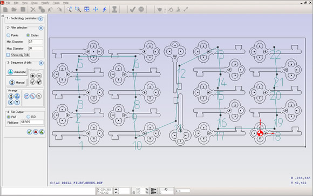This screenshot has width=313, height=196.
Task: Click the Copy shapes toolbar icon
Action: coord(42,9)
